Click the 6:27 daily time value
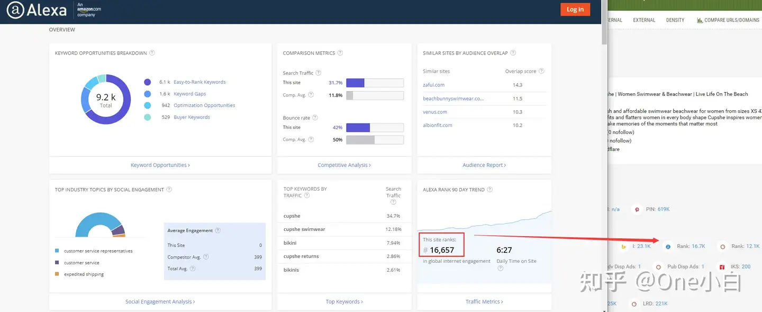The image size is (762, 312). [x=504, y=250]
